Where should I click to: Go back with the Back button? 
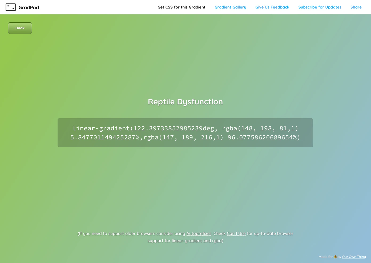tap(20, 28)
